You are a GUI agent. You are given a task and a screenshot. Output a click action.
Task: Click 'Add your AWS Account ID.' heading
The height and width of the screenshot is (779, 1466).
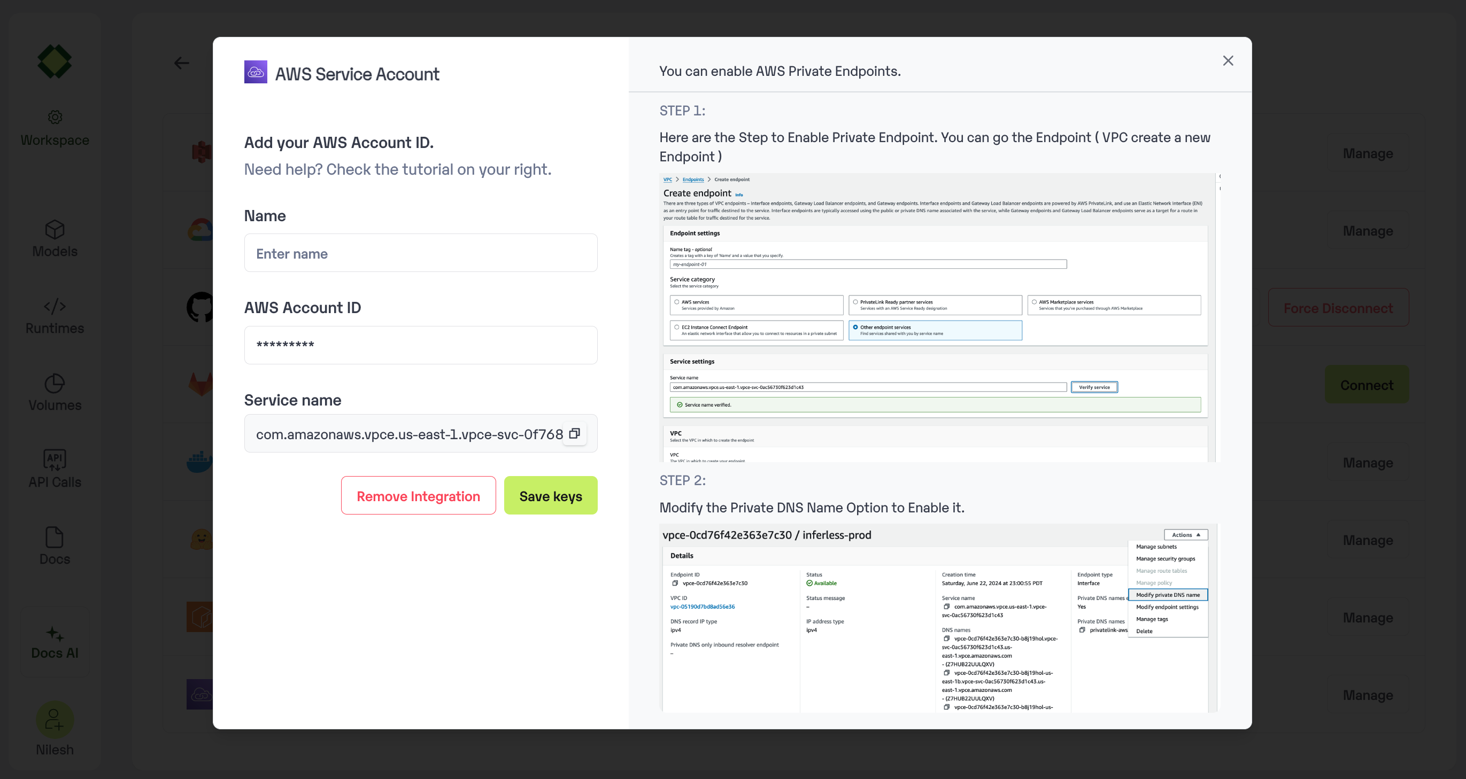(338, 143)
